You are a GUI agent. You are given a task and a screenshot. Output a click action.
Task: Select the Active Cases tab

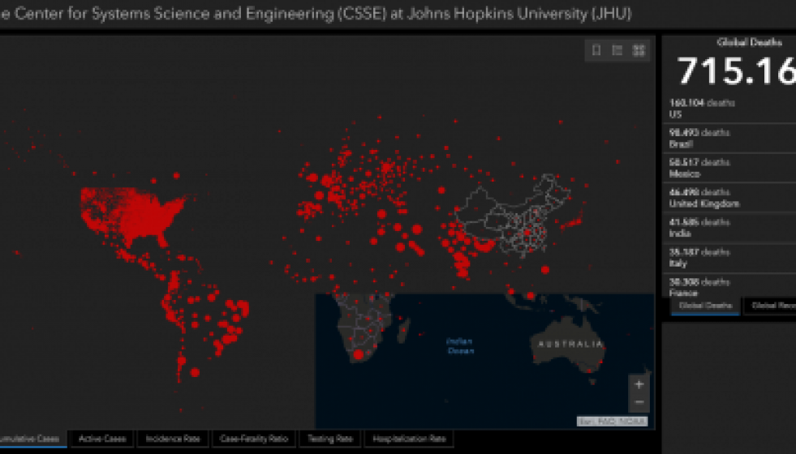click(x=102, y=439)
